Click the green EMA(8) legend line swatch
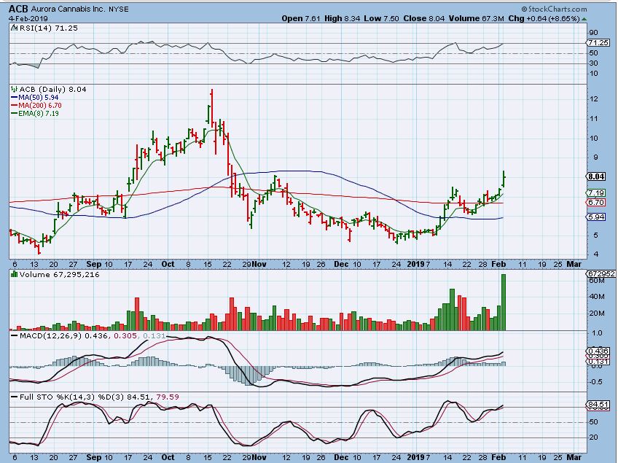Screen dimensions: 618x463 (14, 114)
